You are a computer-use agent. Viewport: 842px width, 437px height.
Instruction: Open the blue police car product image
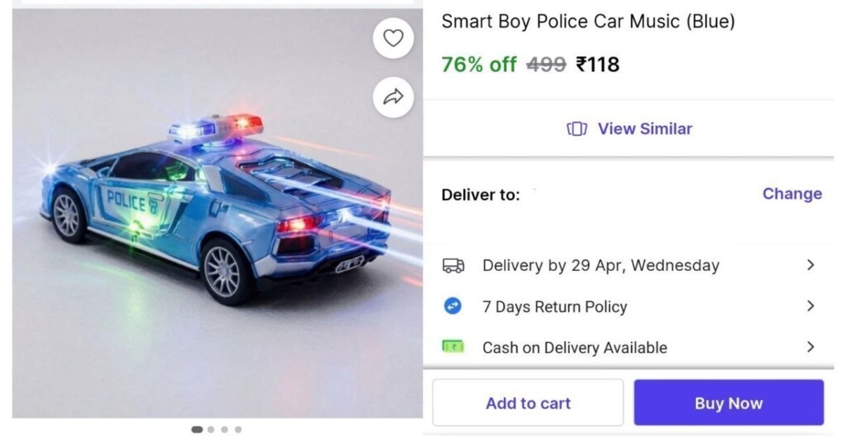[x=210, y=210]
